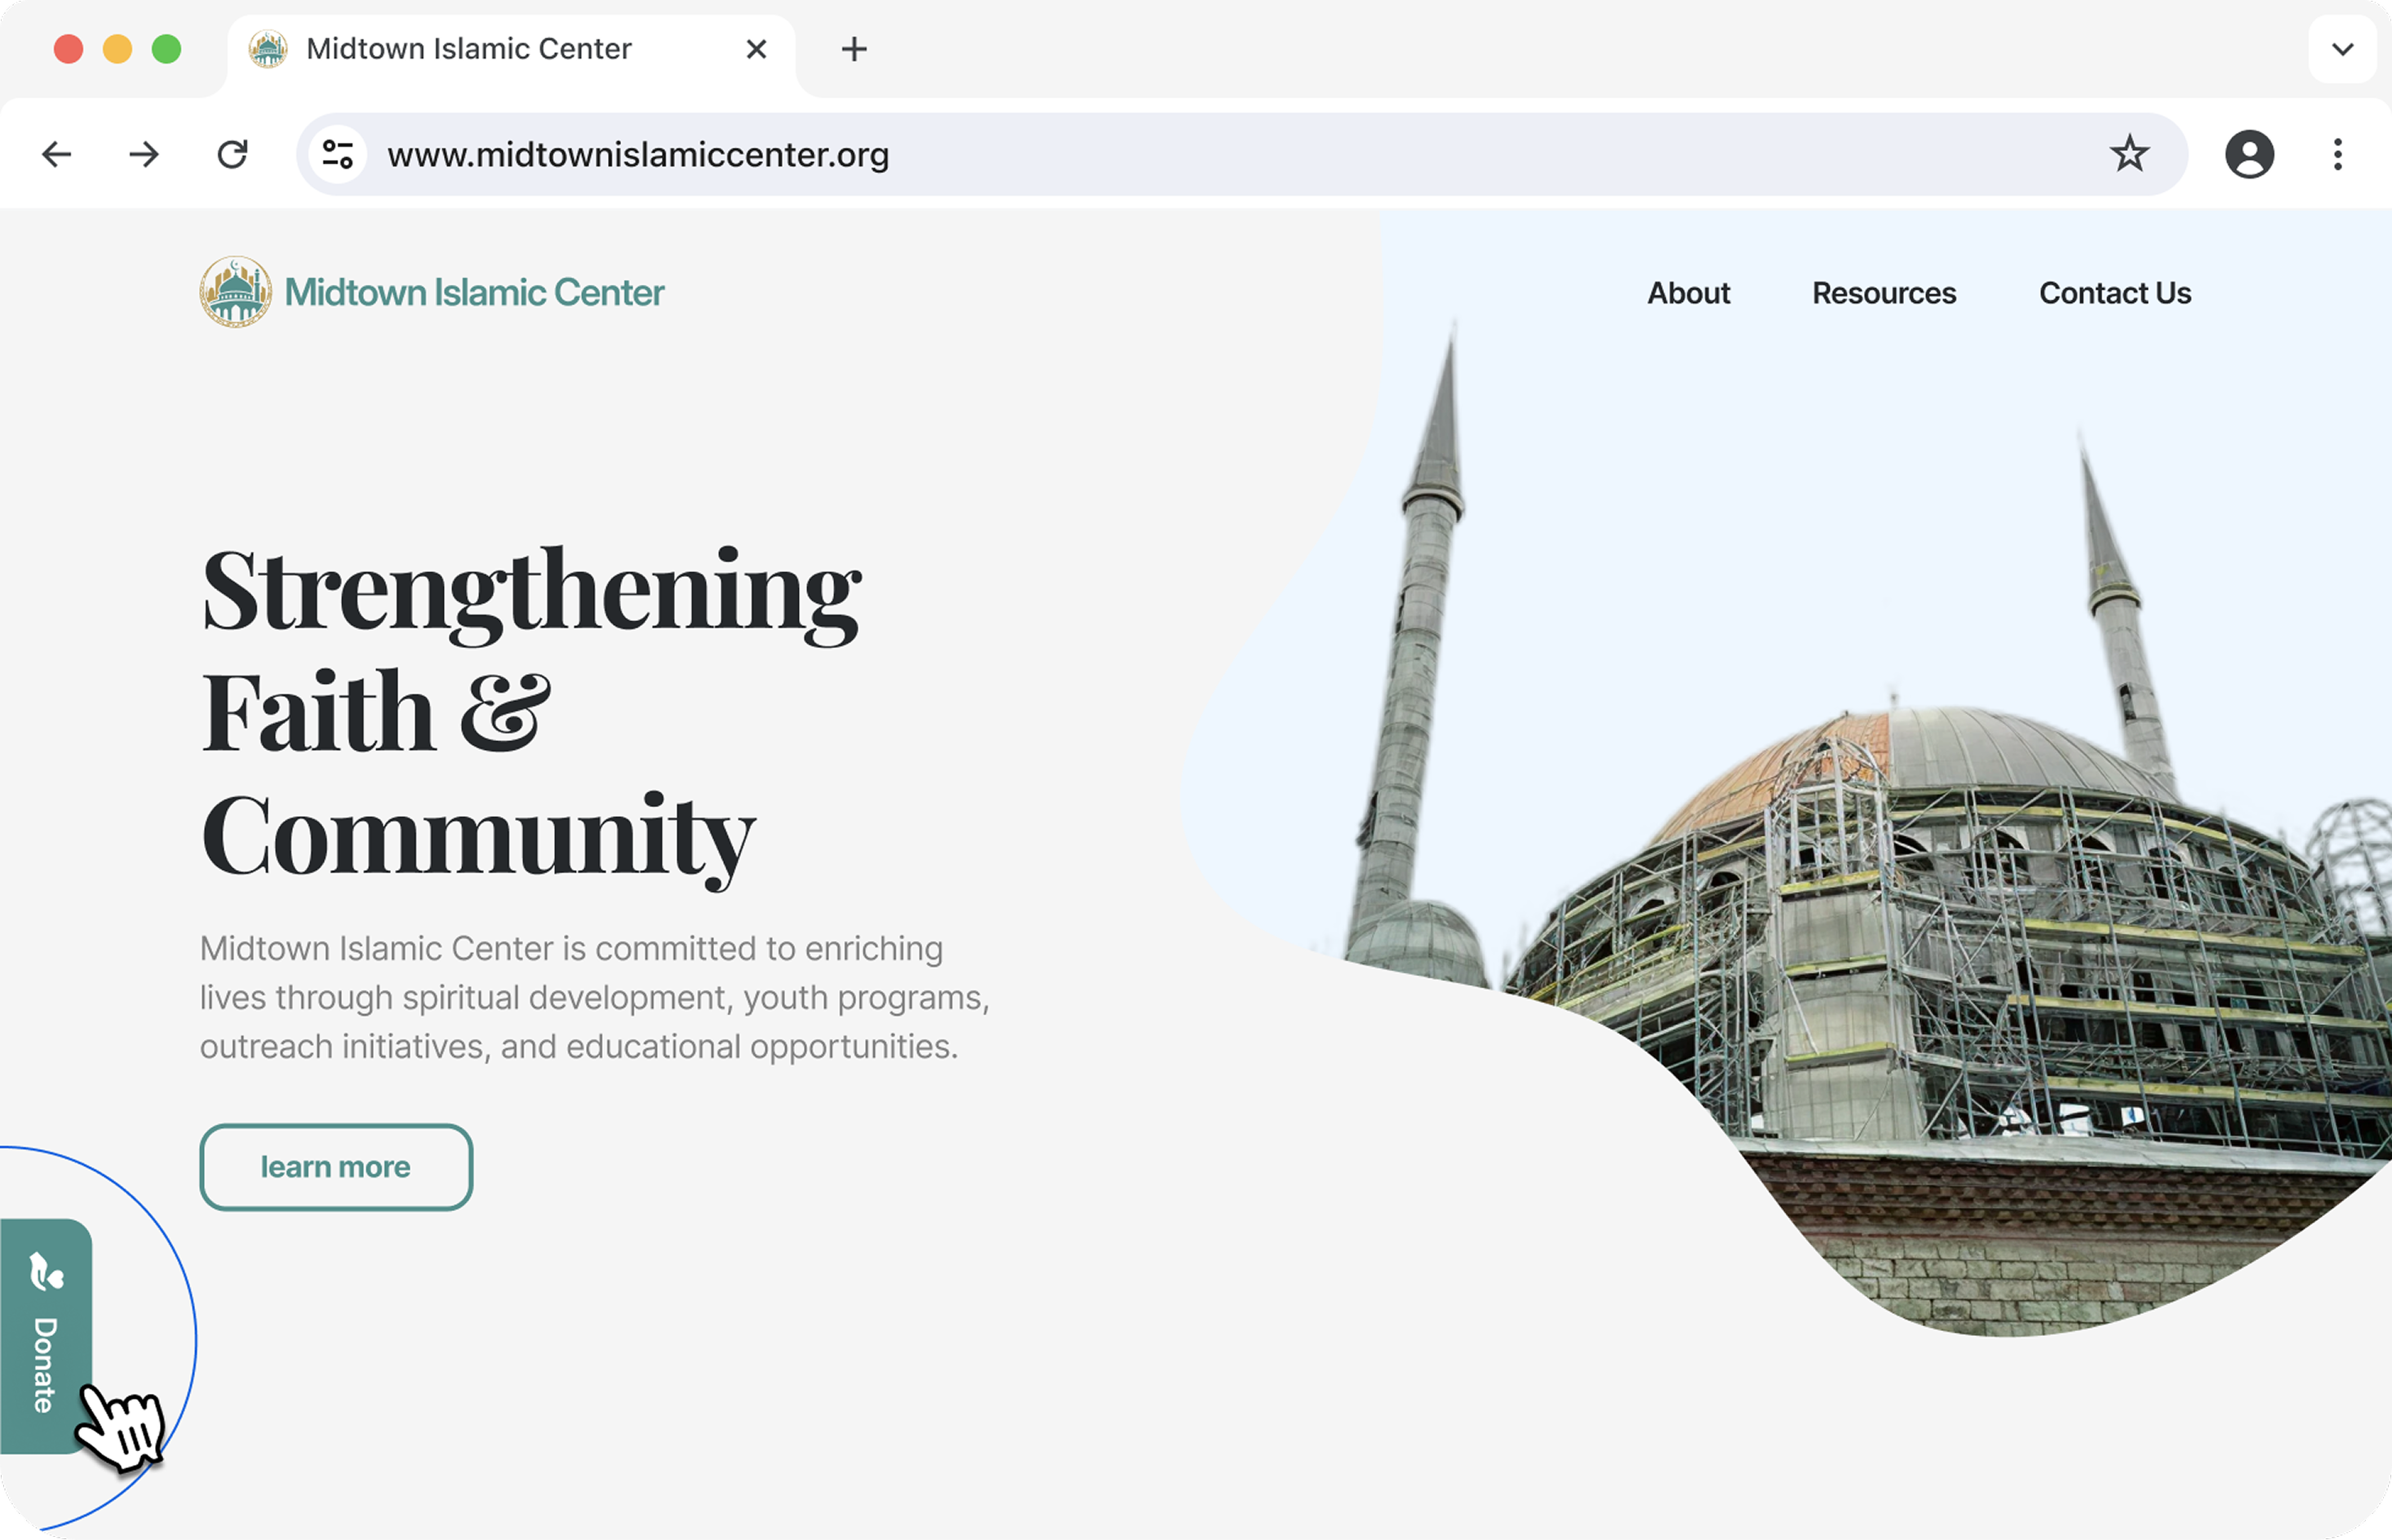Screen dimensions: 2392x1540
Task: Reload the page with refresh icon
Action: tap(232, 154)
